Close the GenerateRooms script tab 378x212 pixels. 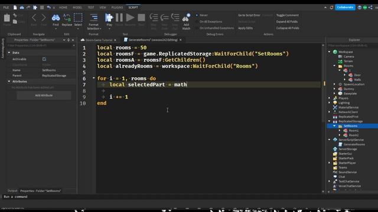coord(181,40)
